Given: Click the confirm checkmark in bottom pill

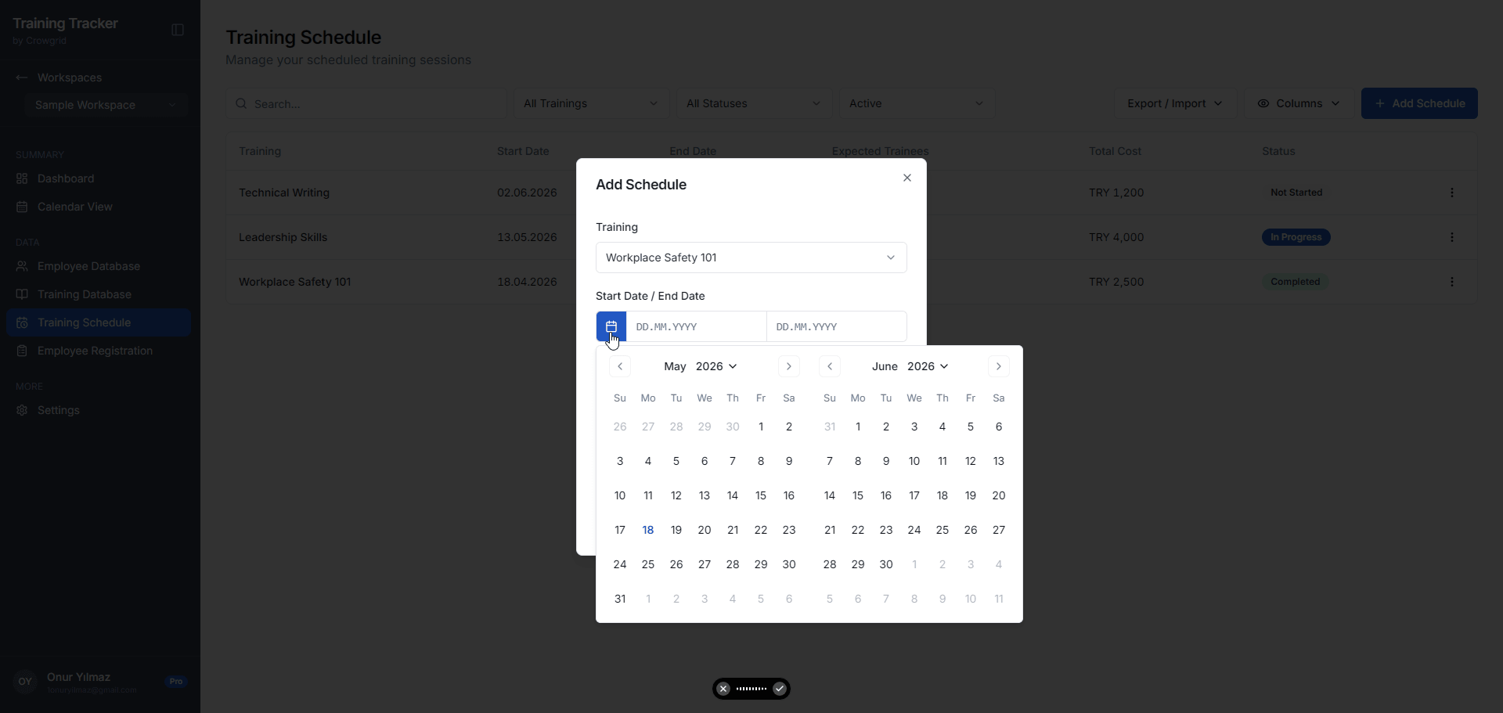Looking at the screenshot, I should click(x=780, y=689).
